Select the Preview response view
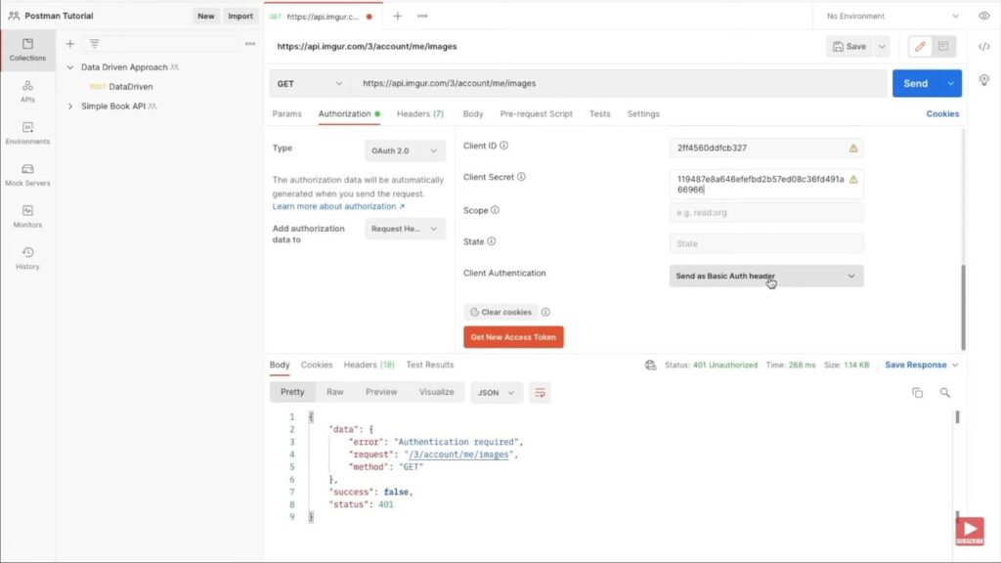 point(381,392)
